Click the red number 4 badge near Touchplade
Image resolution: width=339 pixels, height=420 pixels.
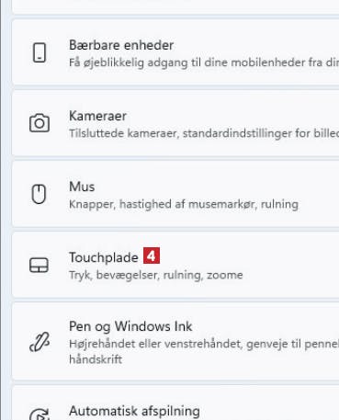[x=152, y=255]
